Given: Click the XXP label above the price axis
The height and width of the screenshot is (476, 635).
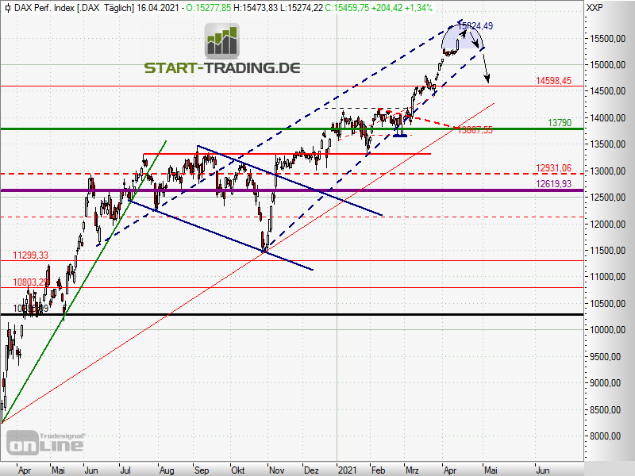Looking at the screenshot, I should point(595,8).
